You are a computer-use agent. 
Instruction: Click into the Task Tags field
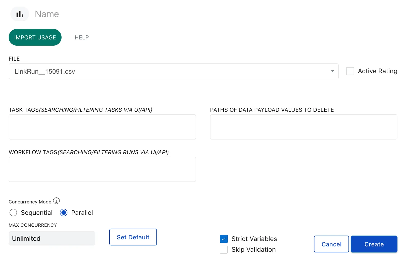click(x=102, y=127)
